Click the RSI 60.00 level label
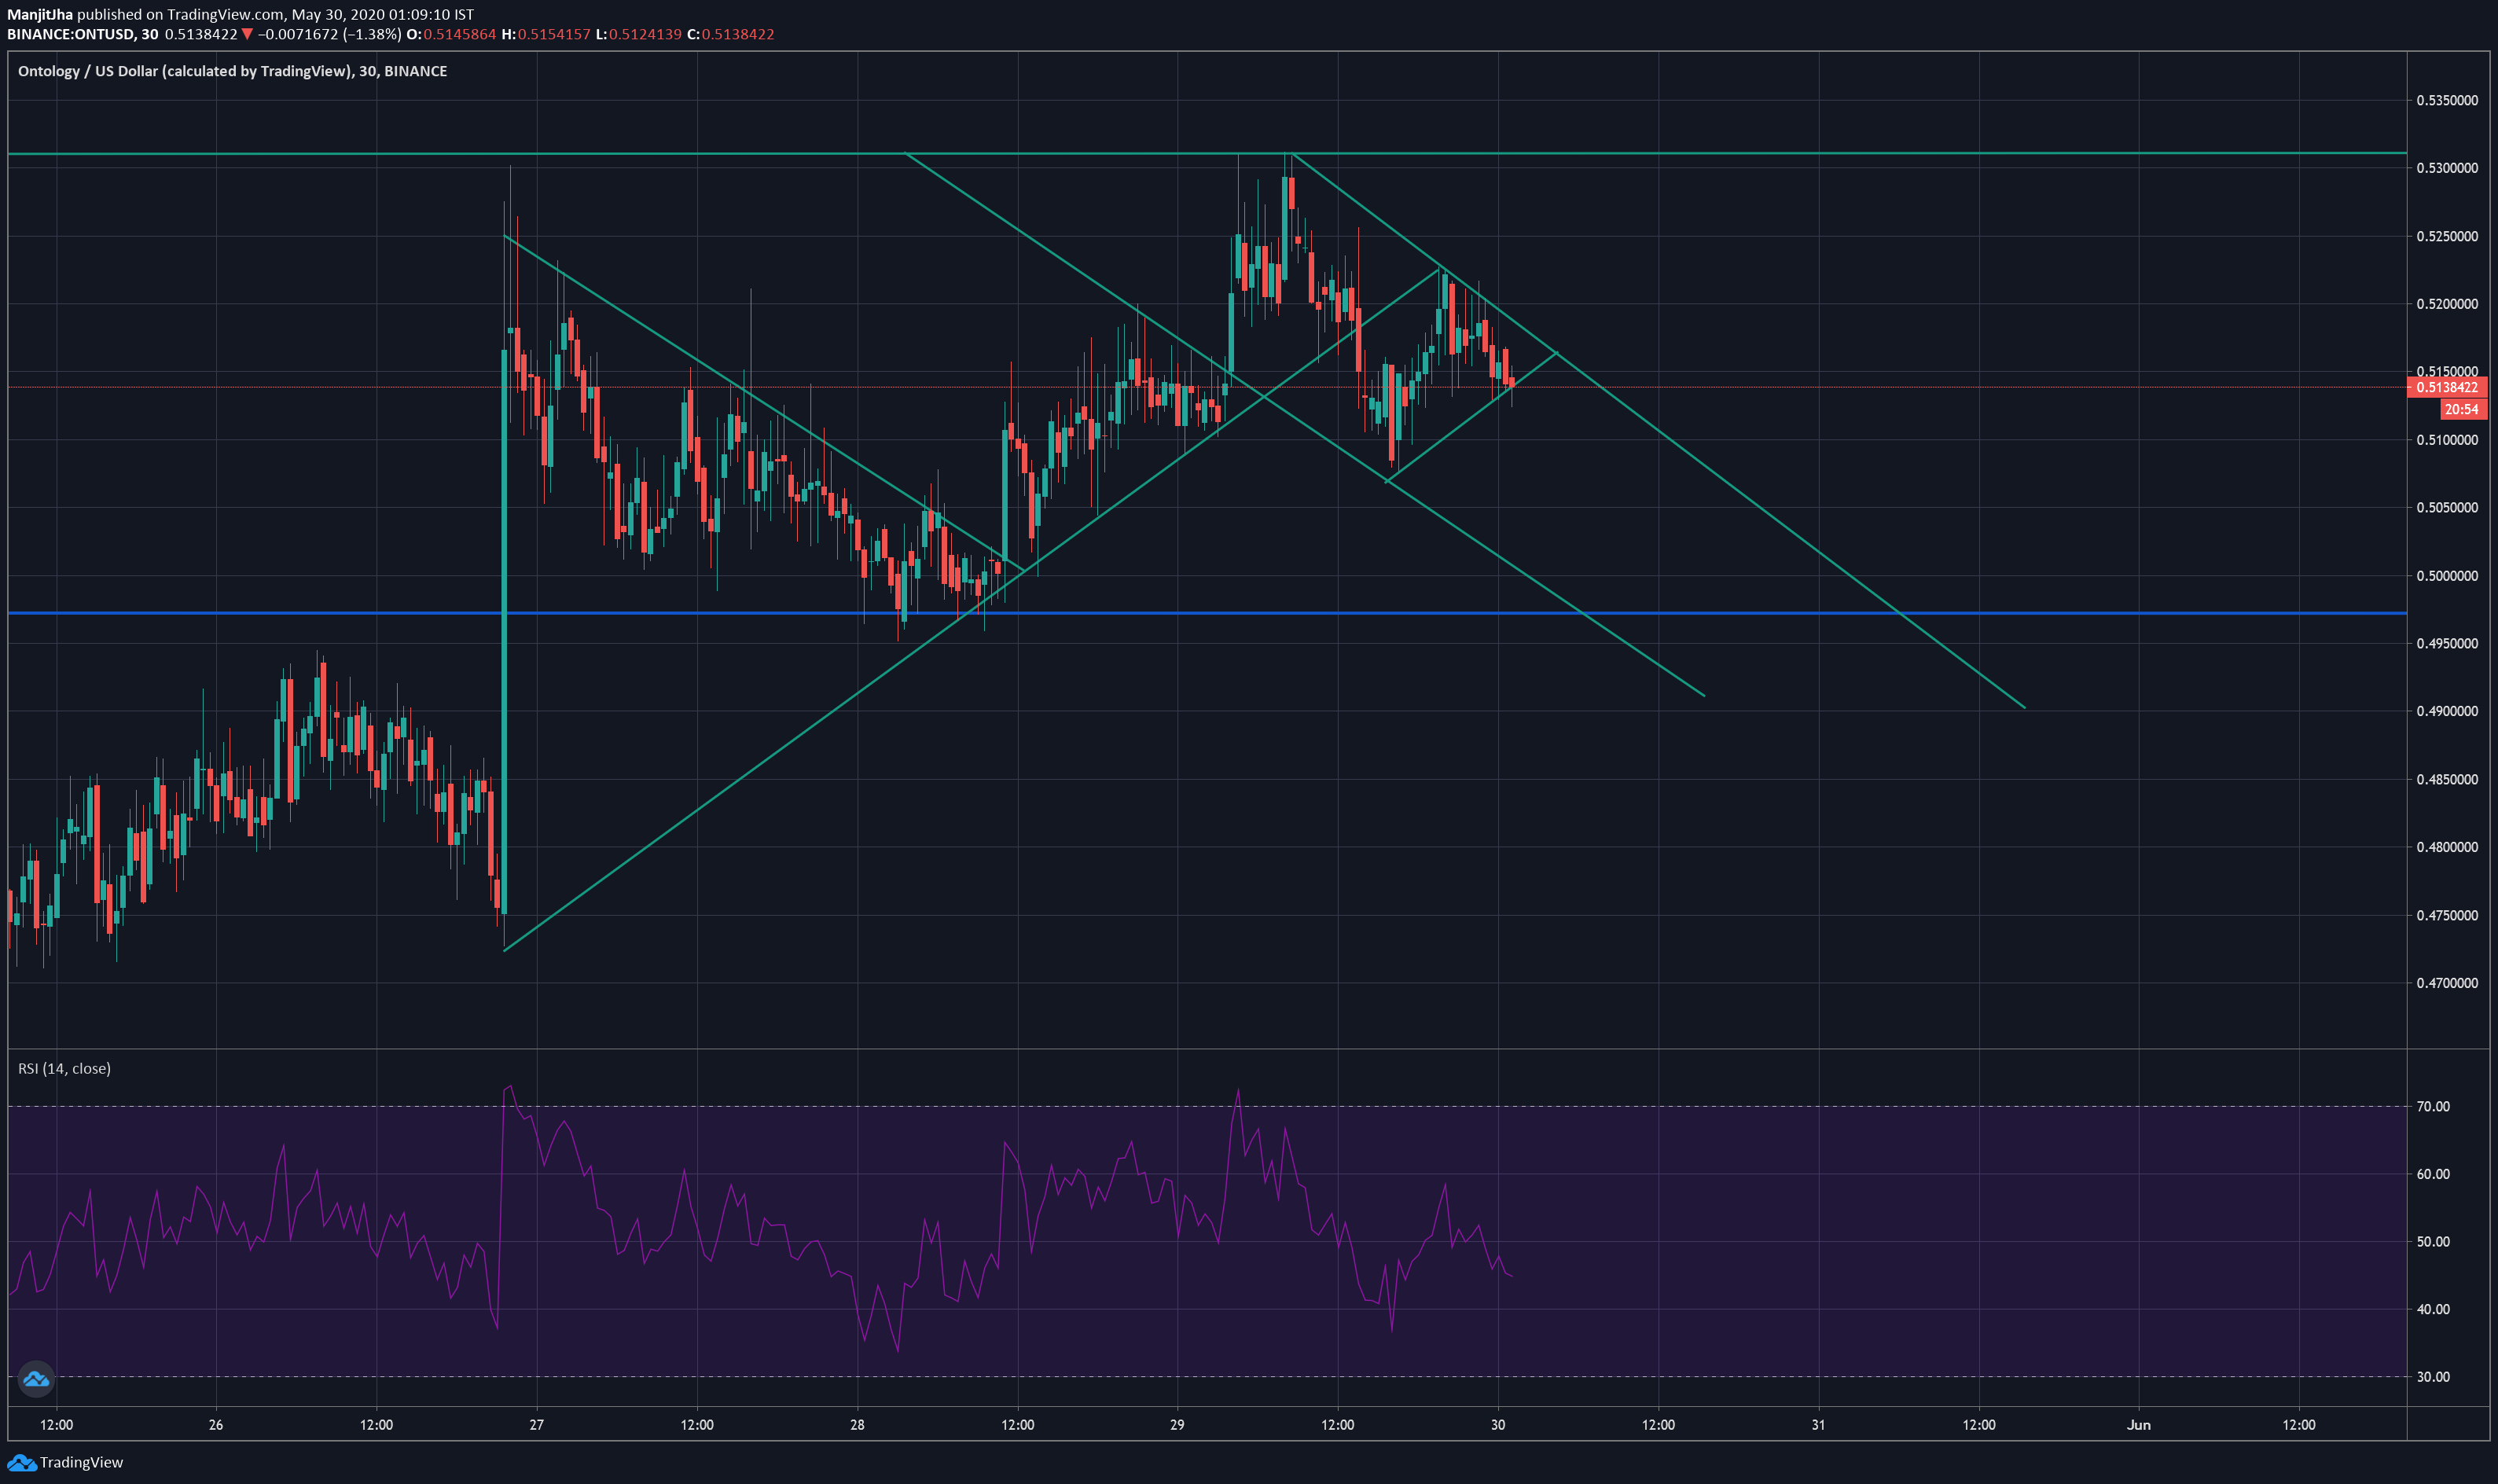The height and width of the screenshot is (1484, 2498). tap(2433, 1174)
